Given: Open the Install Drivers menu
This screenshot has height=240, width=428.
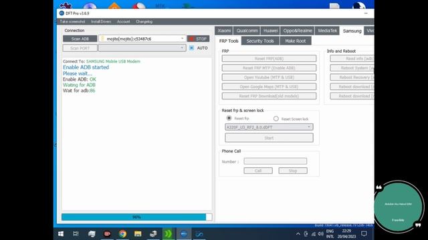Looking at the screenshot, I should tap(101, 21).
